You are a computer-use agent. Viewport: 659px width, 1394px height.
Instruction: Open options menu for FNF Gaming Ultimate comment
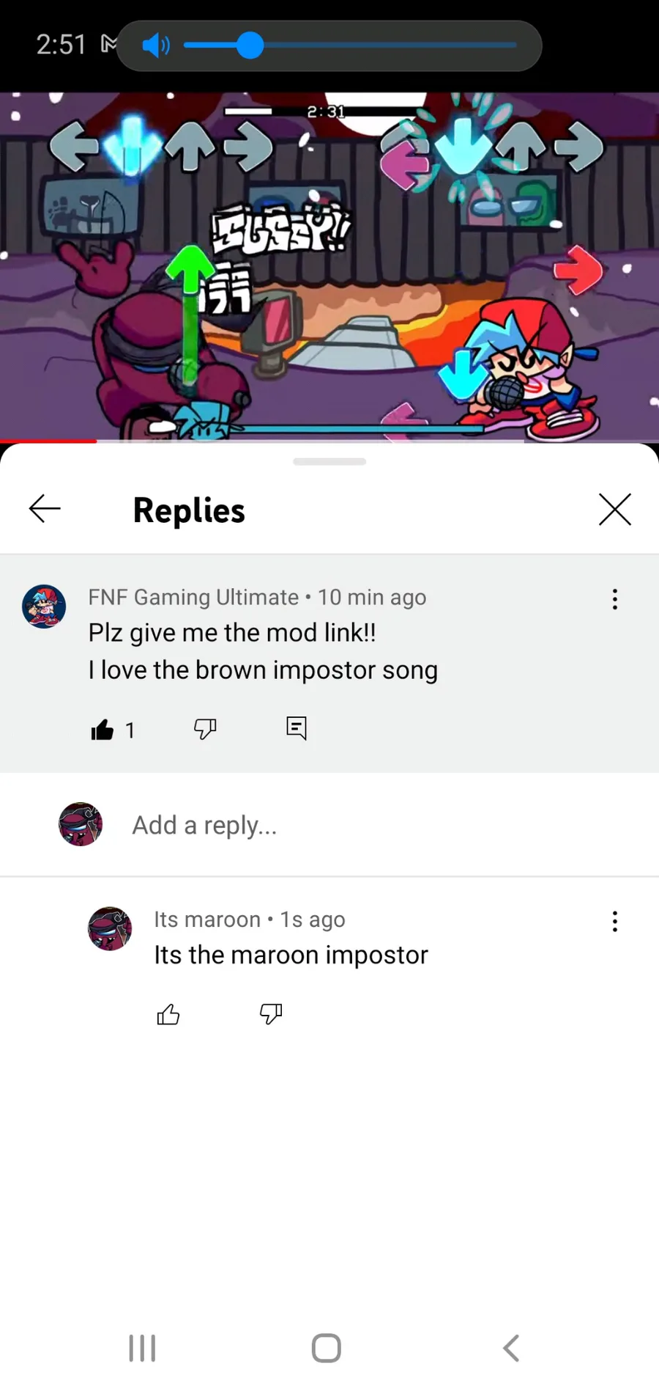click(614, 599)
